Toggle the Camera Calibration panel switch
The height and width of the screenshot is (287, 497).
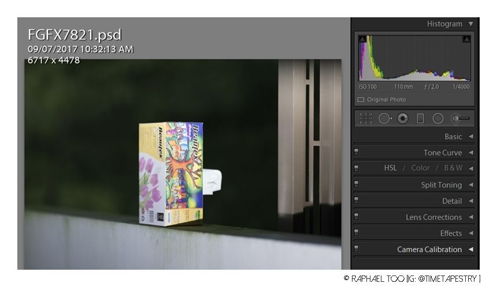356,249
